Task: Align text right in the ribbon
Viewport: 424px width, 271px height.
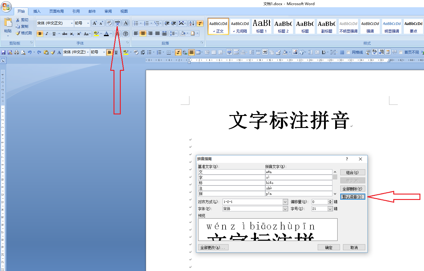Action: [150, 33]
